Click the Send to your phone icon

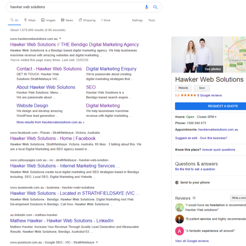click(x=177, y=182)
